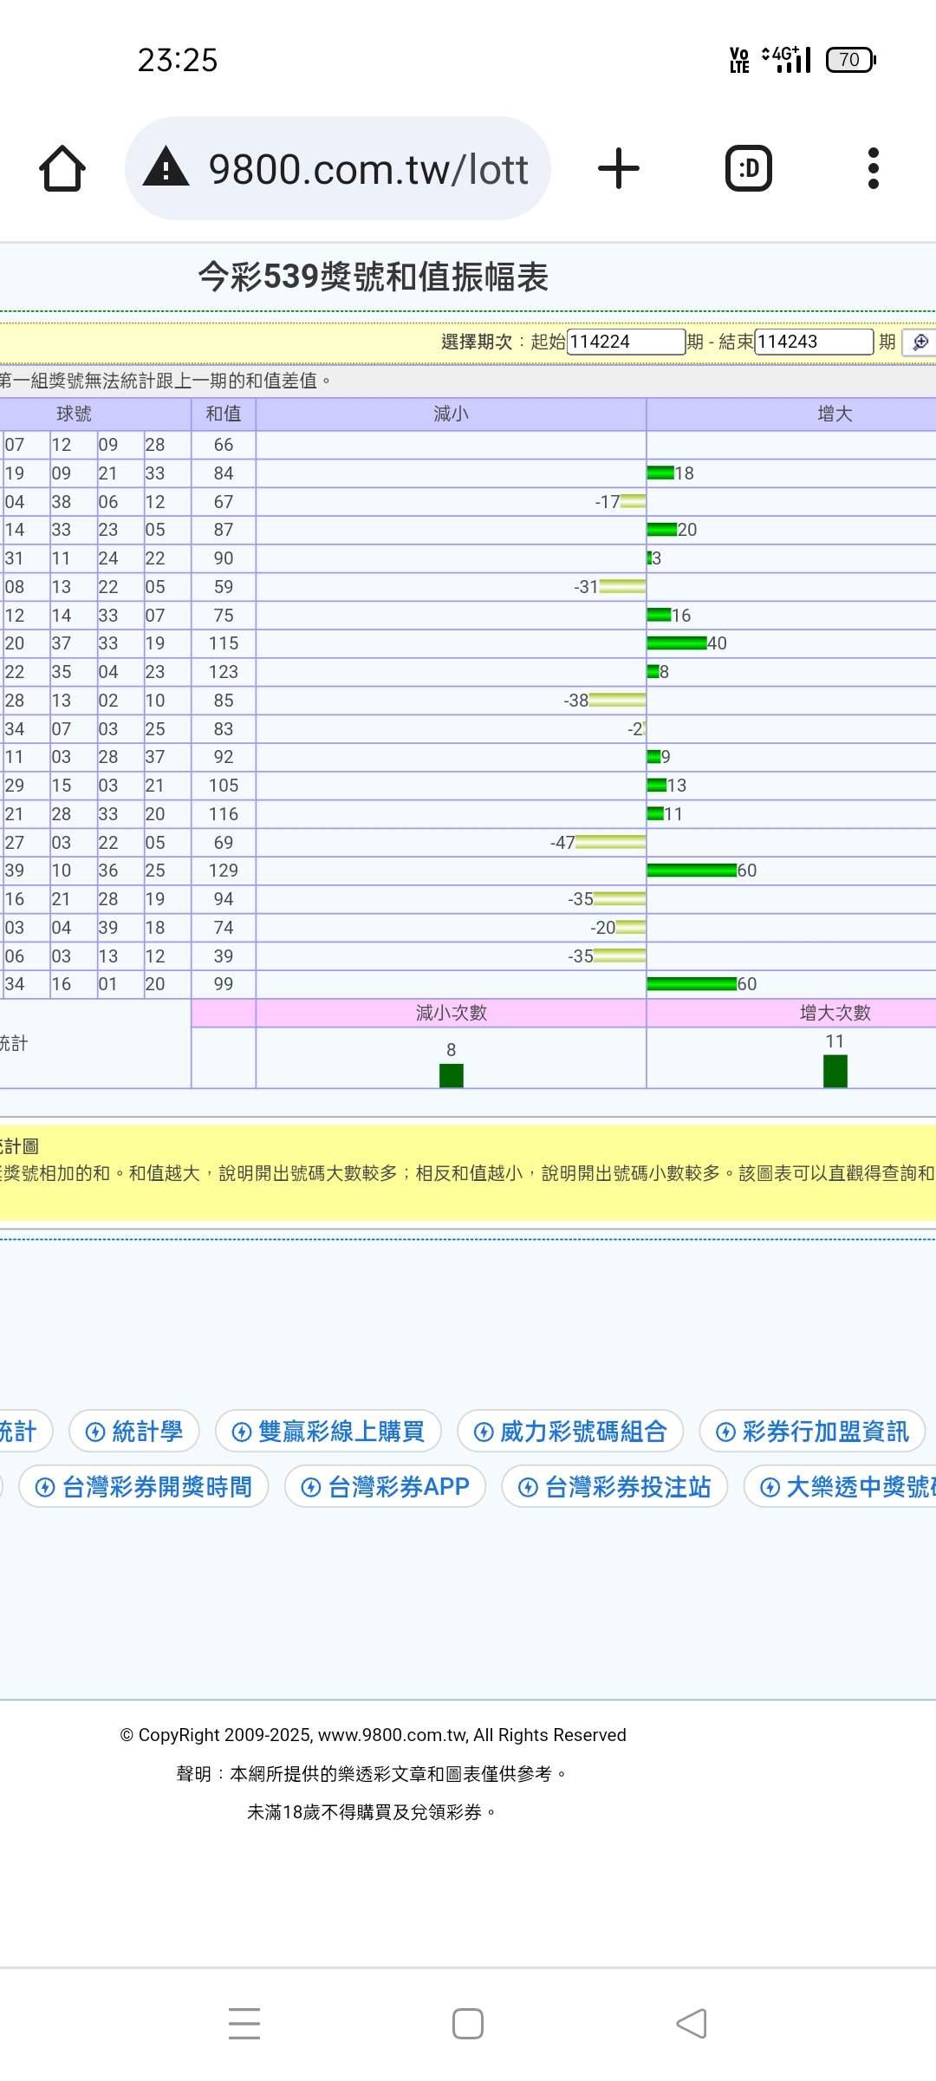Click the search icon beside period range
The image size is (936, 2081).
click(920, 342)
